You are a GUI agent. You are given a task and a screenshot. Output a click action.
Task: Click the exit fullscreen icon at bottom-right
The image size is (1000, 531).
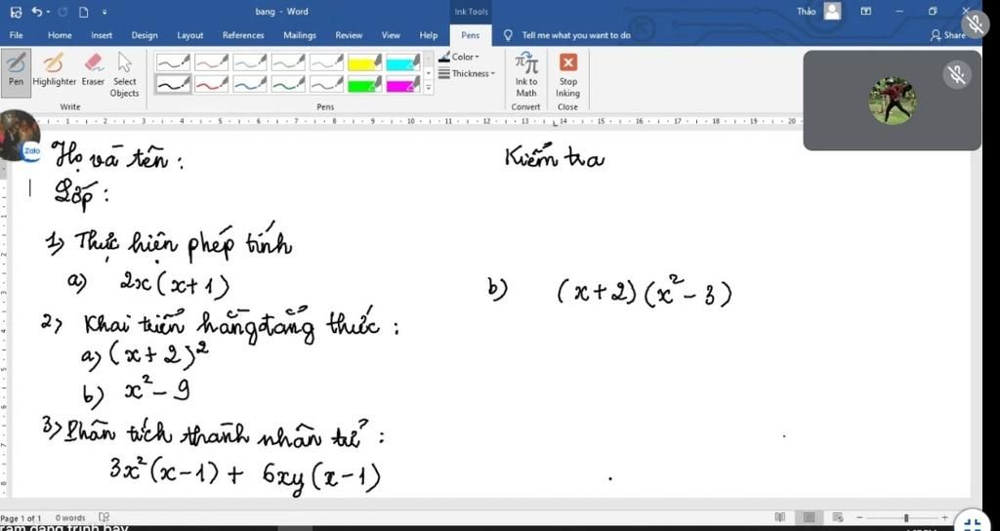(974, 524)
